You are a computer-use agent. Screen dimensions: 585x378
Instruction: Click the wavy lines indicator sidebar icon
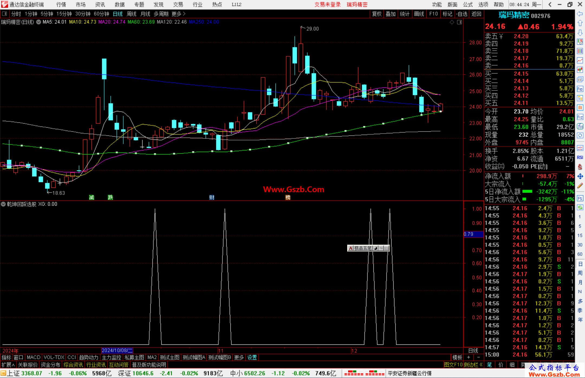coord(580,148)
